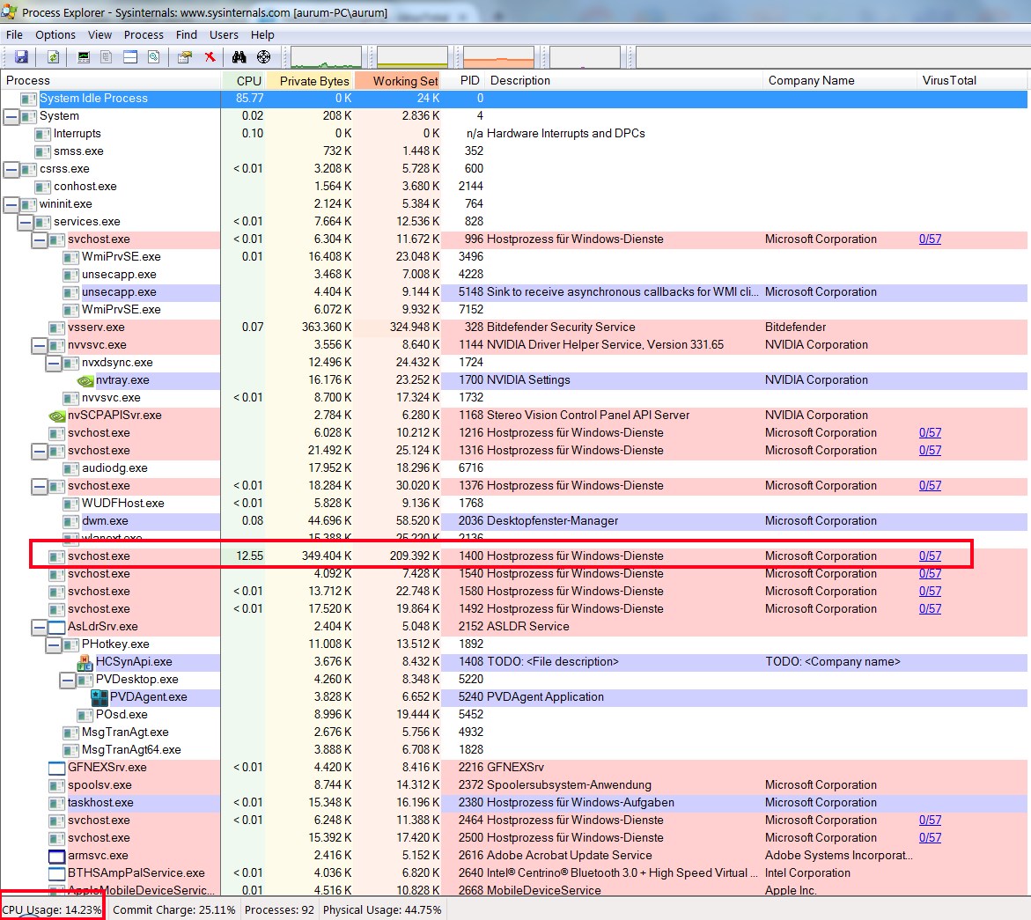Screen dimensions: 1031x920
Task: Open the Help menu
Action: click(262, 35)
